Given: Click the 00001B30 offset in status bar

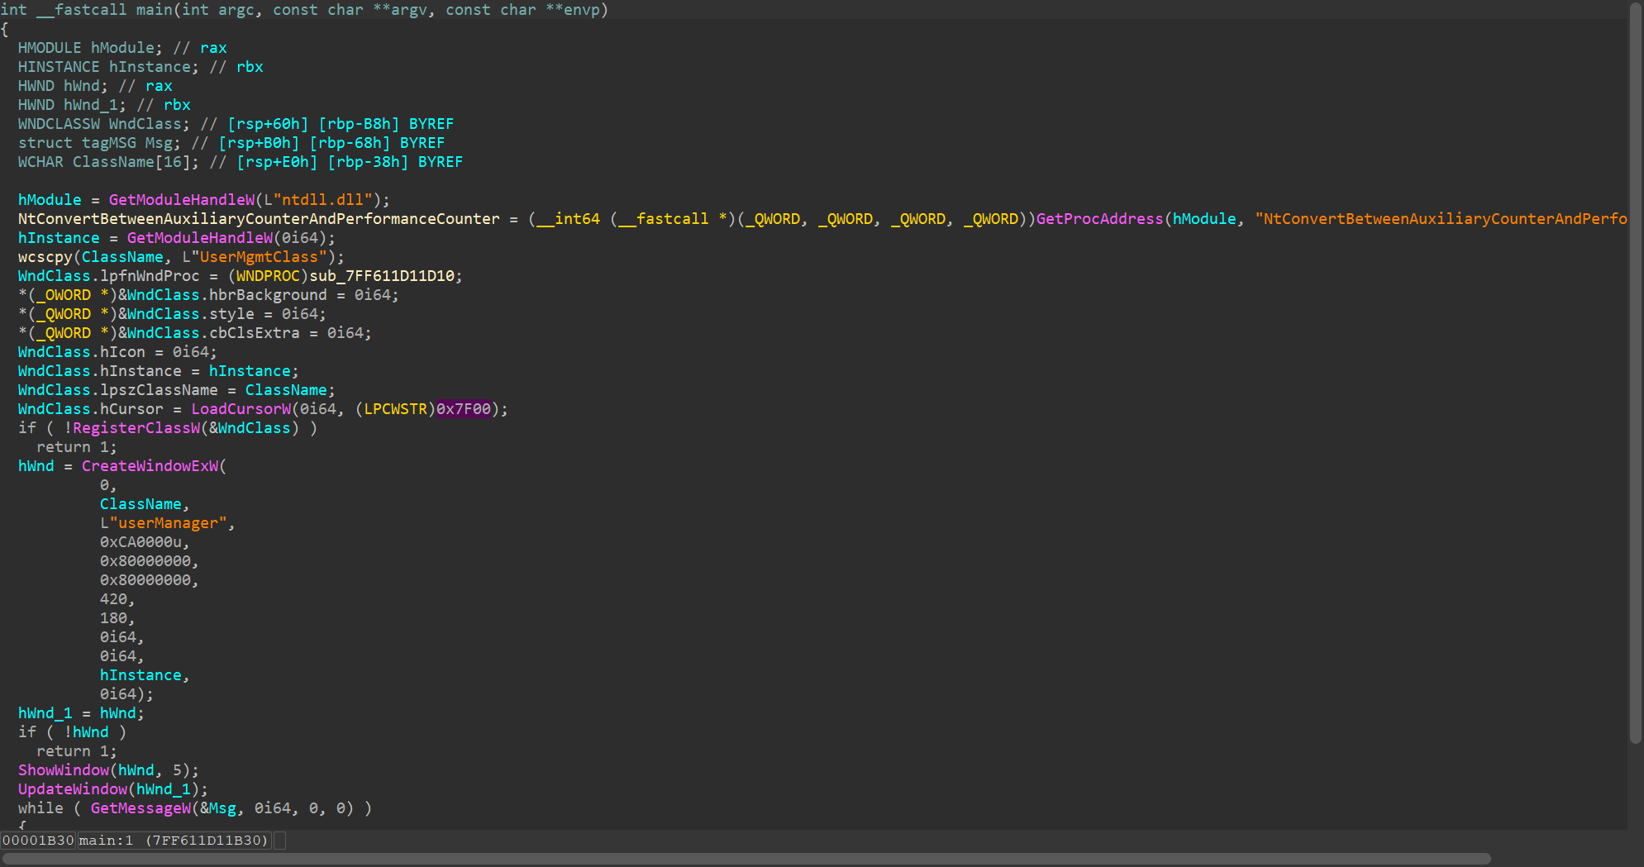Looking at the screenshot, I should tap(38, 841).
